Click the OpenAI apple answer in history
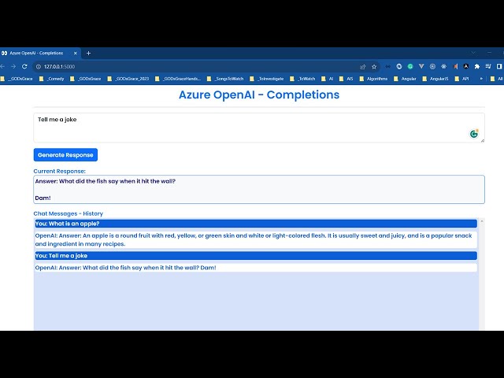This screenshot has height=378, width=504. (x=256, y=239)
